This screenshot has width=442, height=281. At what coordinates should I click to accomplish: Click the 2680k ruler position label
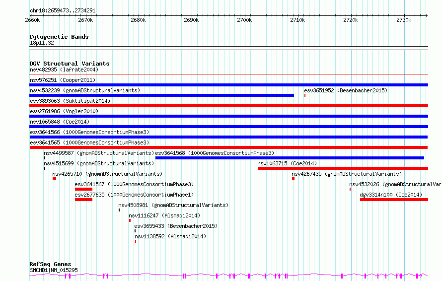point(138,20)
